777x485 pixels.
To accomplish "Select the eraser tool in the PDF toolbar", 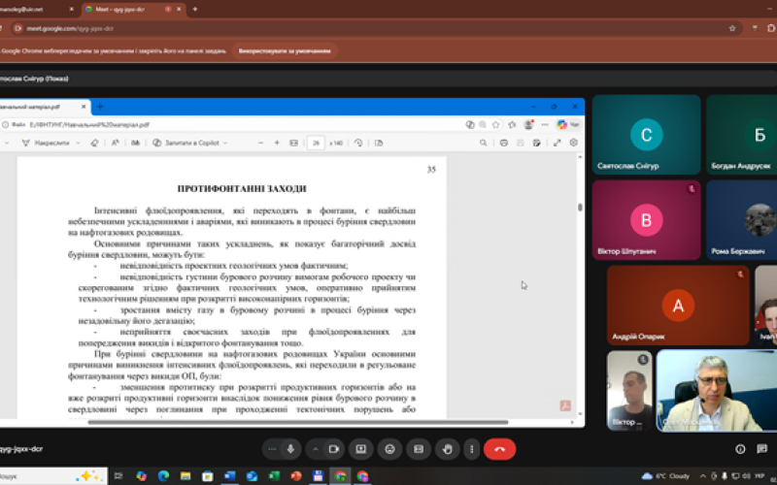I will click(x=95, y=143).
